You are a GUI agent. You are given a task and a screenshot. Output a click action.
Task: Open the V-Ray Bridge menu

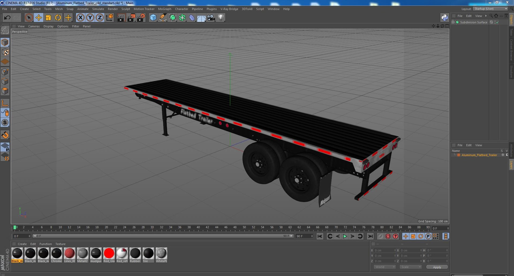[229, 9]
